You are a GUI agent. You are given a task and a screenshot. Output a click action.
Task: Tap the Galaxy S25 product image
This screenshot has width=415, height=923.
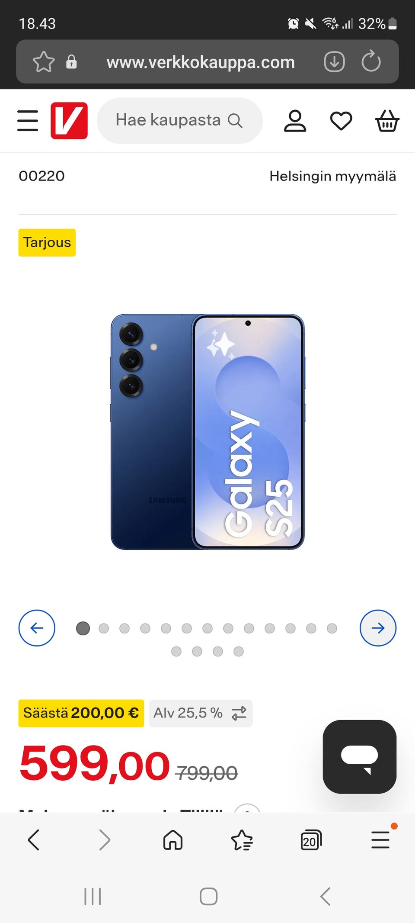coord(207,432)
